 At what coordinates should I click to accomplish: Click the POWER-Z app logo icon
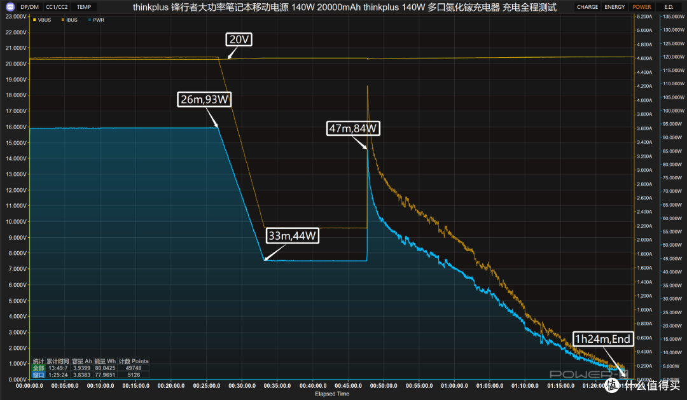coord(10,6)
